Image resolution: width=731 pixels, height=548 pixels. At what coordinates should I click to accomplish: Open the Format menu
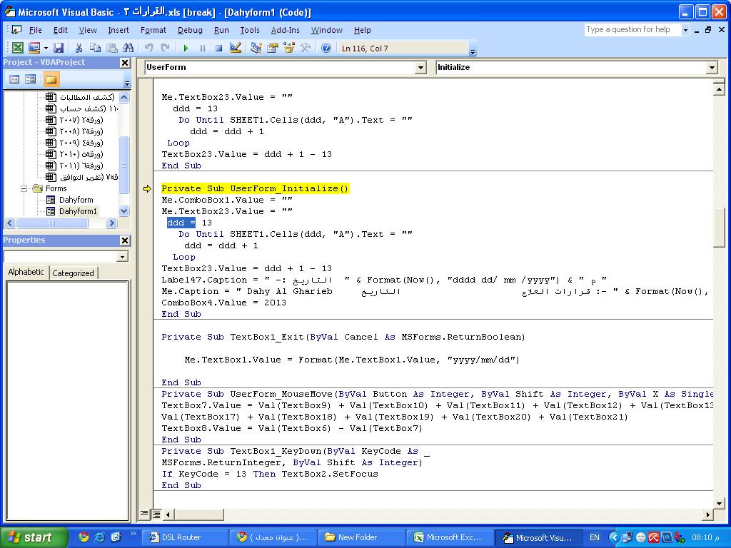153,30
